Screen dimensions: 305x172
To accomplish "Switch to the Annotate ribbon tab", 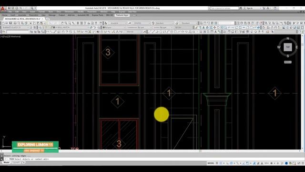I will click(x=22, y=15).
